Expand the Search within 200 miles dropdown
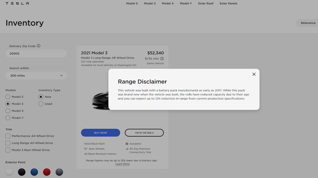318x178 pixels. 36,76
